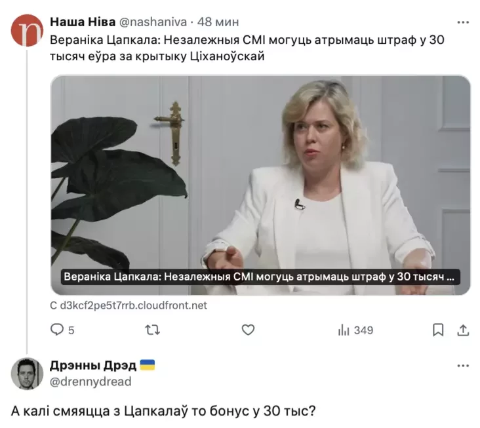480x428 pixels.
Task: Click the reply comment icon
Action: coord(57,330)
